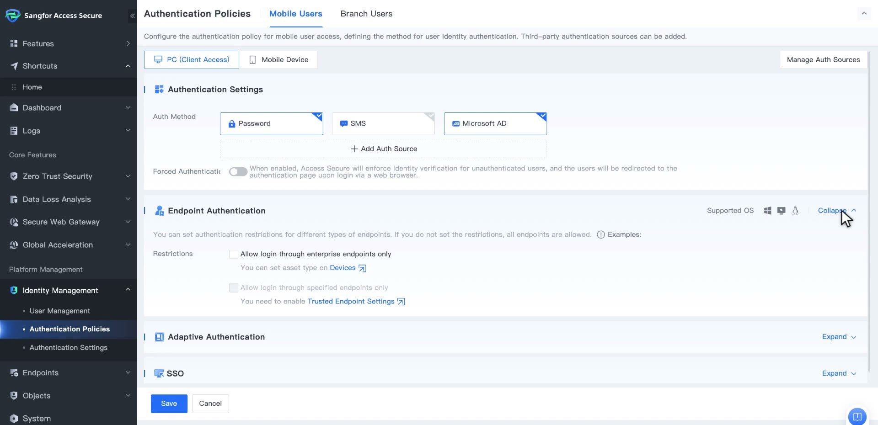Click the Shortcuts paper-plane icon
This screenshot has width=878, height=425.
(x=14, y=66)
